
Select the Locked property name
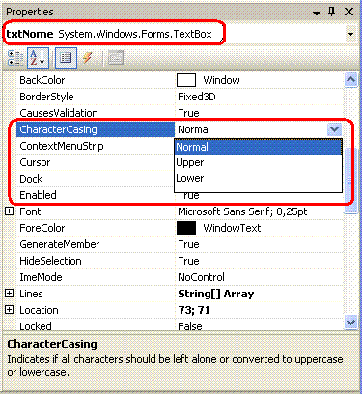tap(36, 326)
